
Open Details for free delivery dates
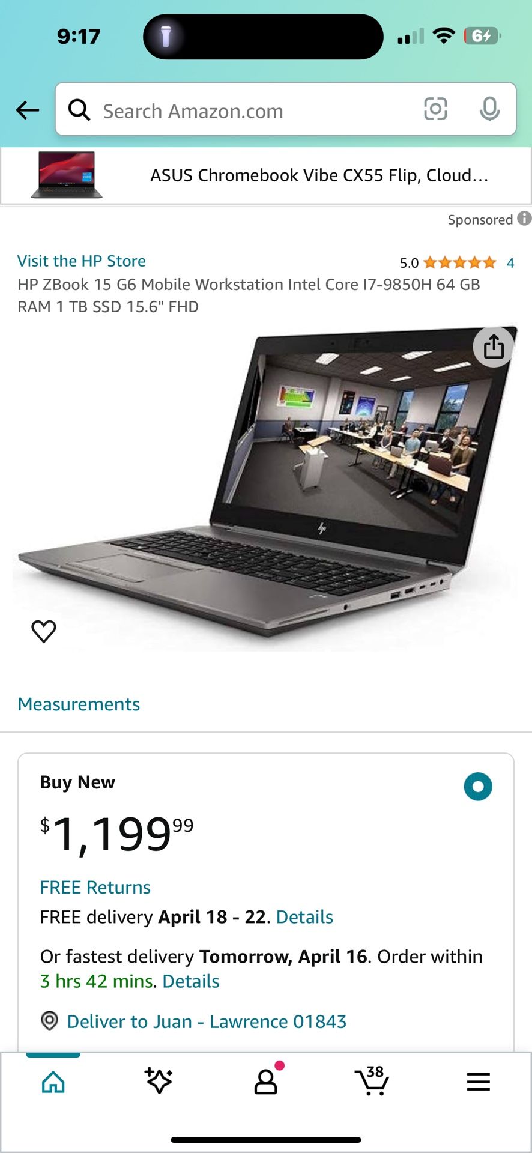[304, 917]
